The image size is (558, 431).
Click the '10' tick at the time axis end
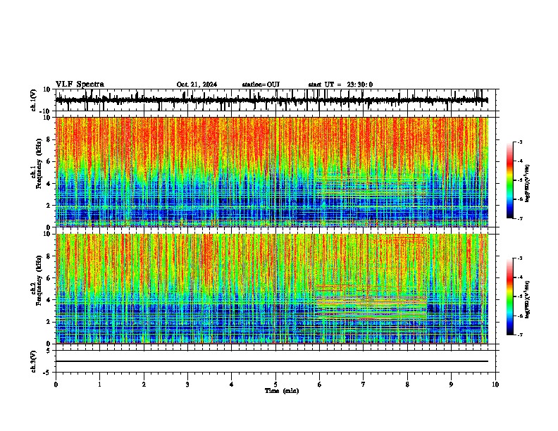[495, 385]
